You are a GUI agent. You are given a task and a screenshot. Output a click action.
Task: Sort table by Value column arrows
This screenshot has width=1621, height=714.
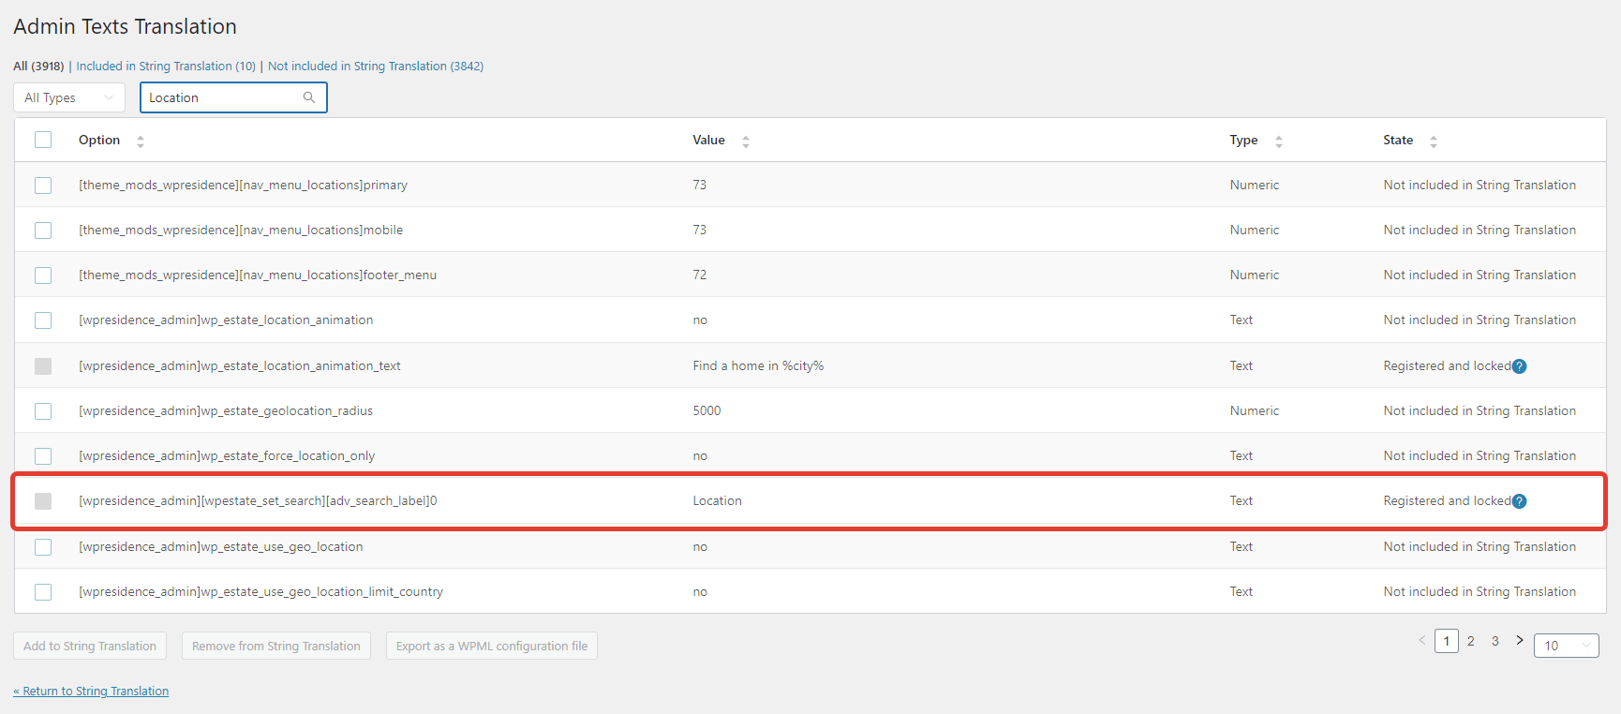click(x=746, y=141)
